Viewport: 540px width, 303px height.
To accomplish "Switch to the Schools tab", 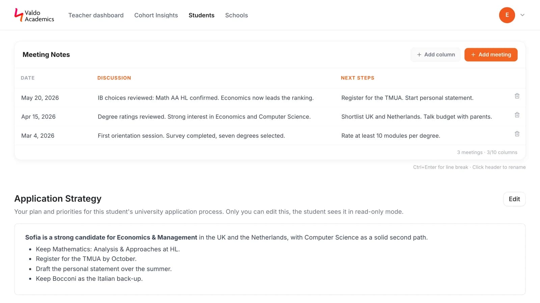I will tap(237, 15).
